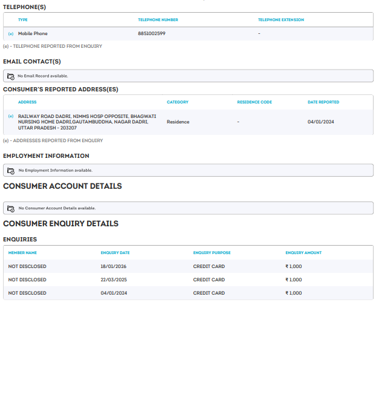Click the Telephone Extension column header
379x409 pixels.
280,20
